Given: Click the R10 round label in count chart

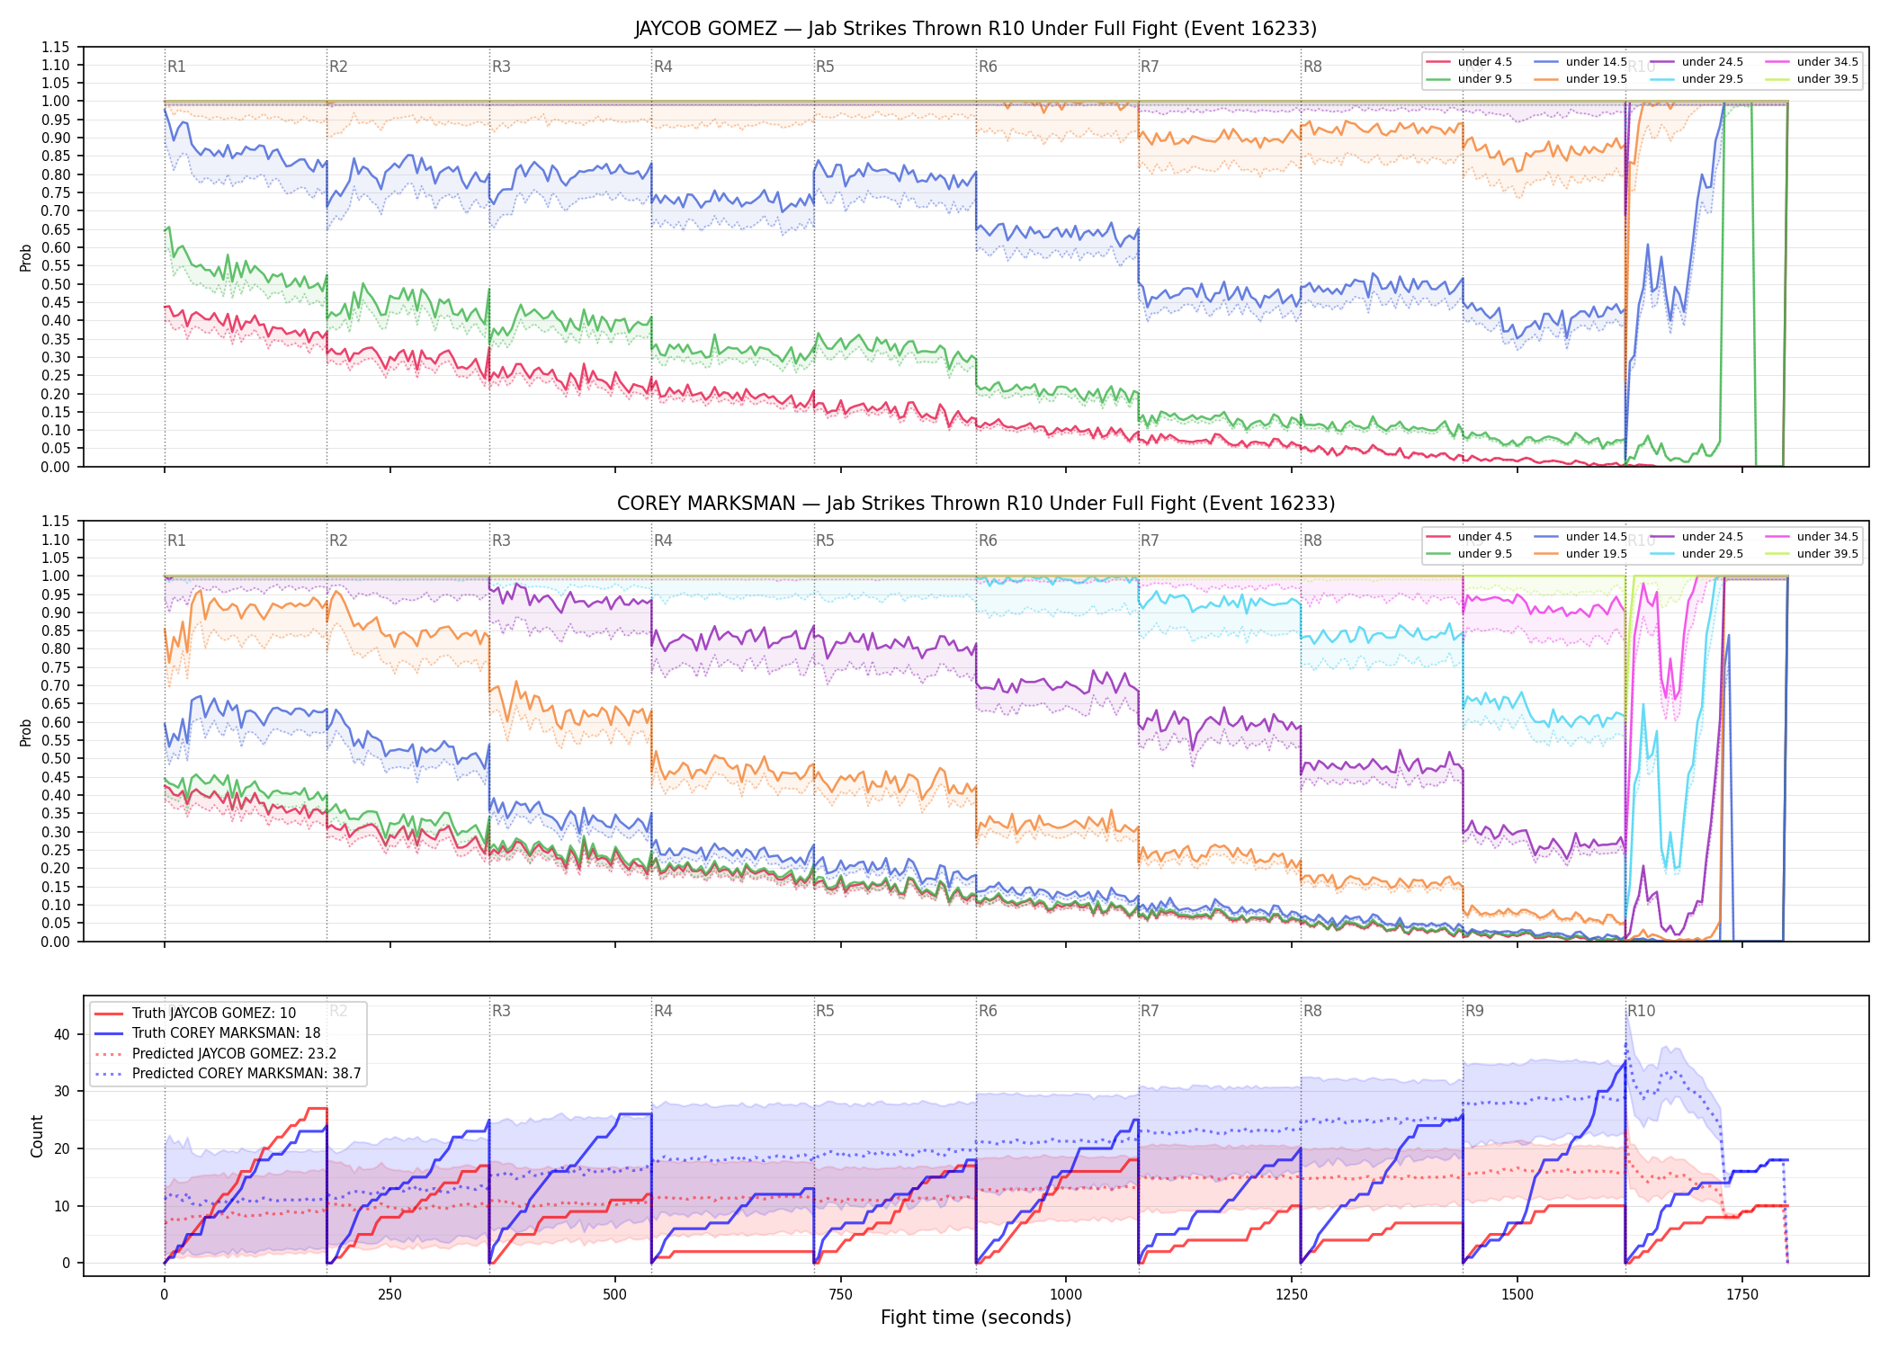Looking at the screenshot, I should point(1641,1011).
